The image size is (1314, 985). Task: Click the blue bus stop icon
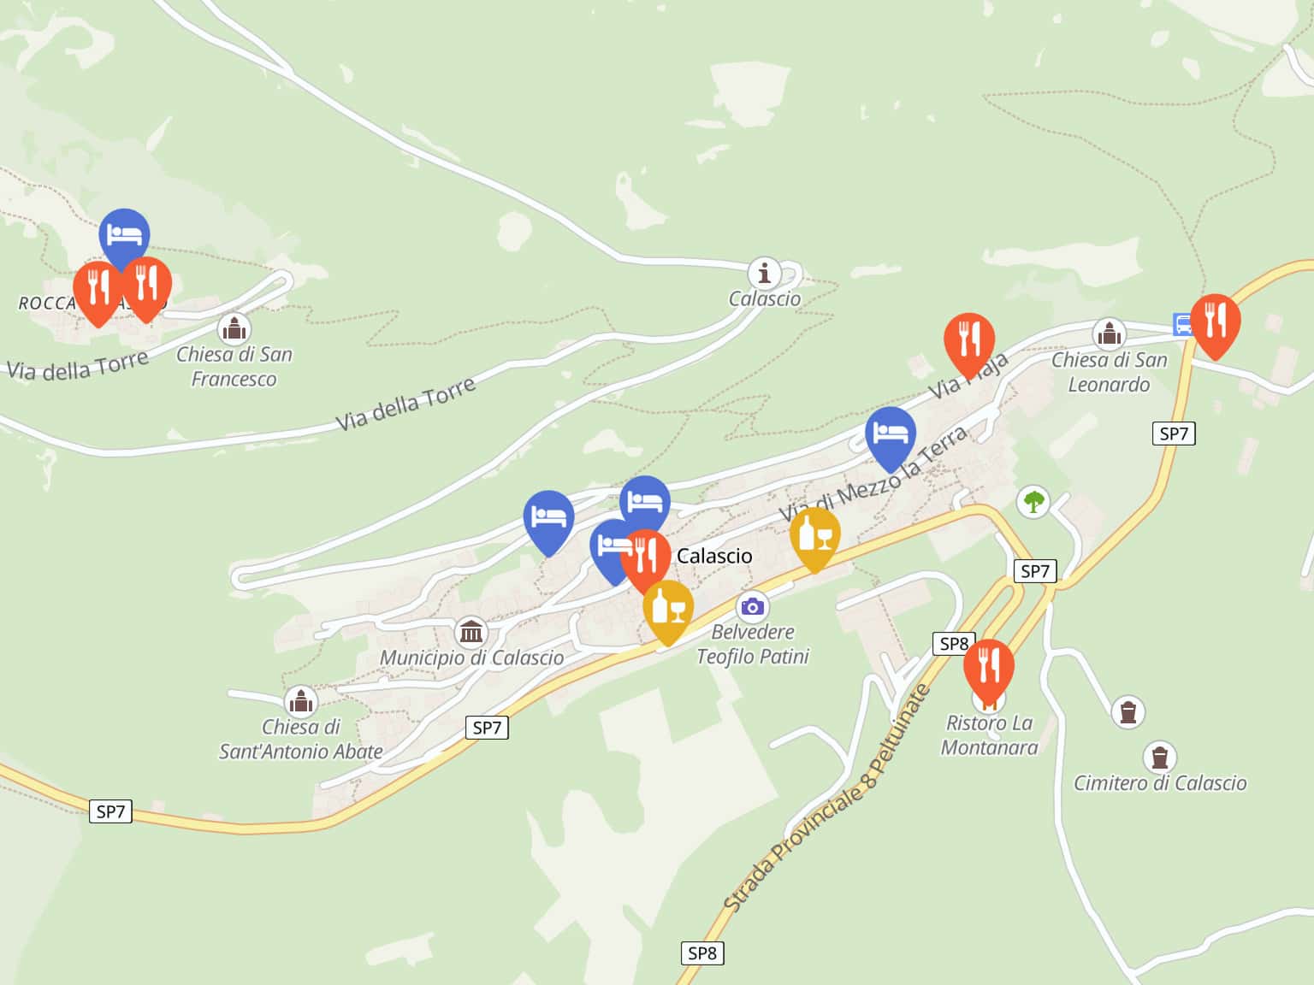point(1182,324)
